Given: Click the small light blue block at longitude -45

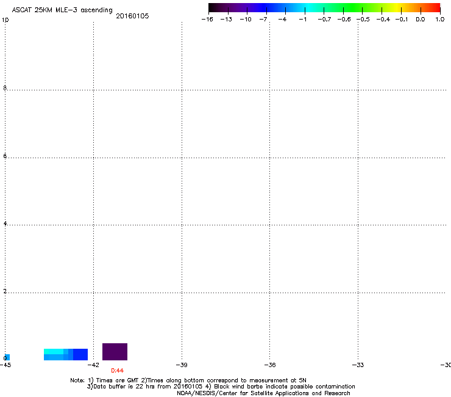Looking at the screenshot, I should 7,357.
